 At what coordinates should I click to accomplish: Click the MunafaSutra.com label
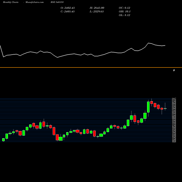click(x=35, y=2)
